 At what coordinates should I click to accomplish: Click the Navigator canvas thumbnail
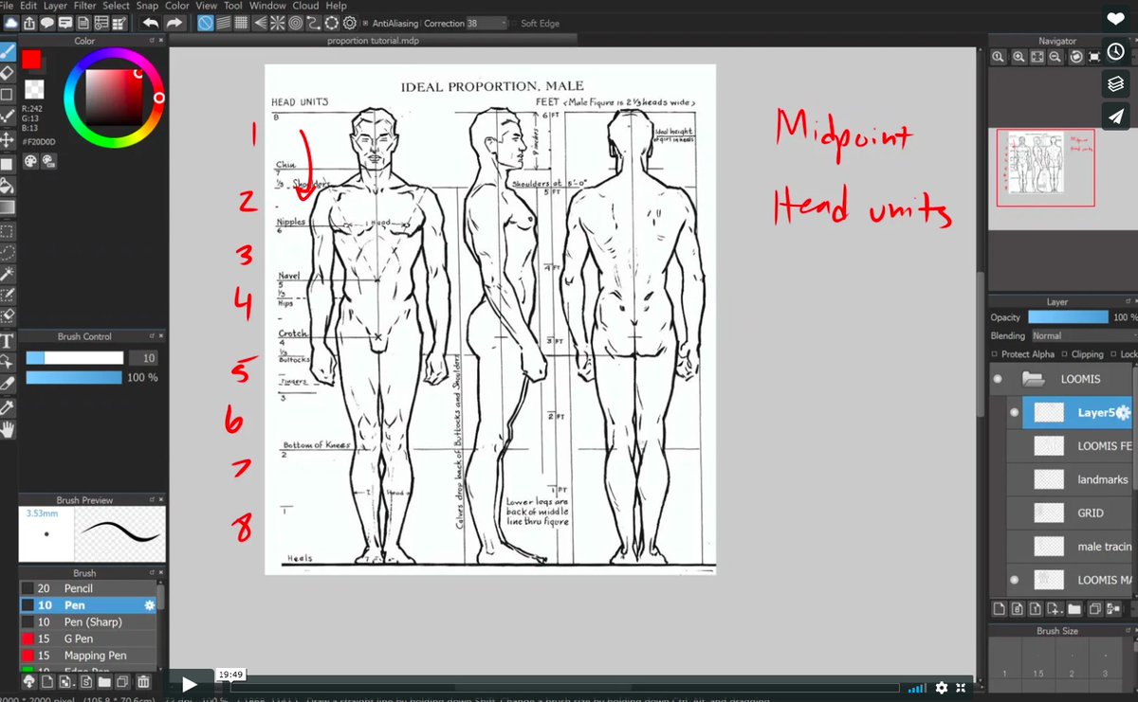coord(1045,167)
